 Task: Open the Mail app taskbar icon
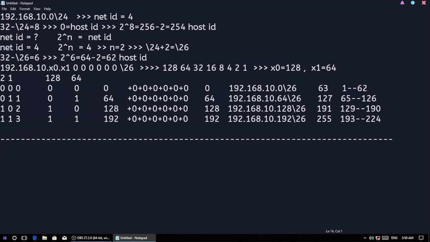click(x=64, y=238)
